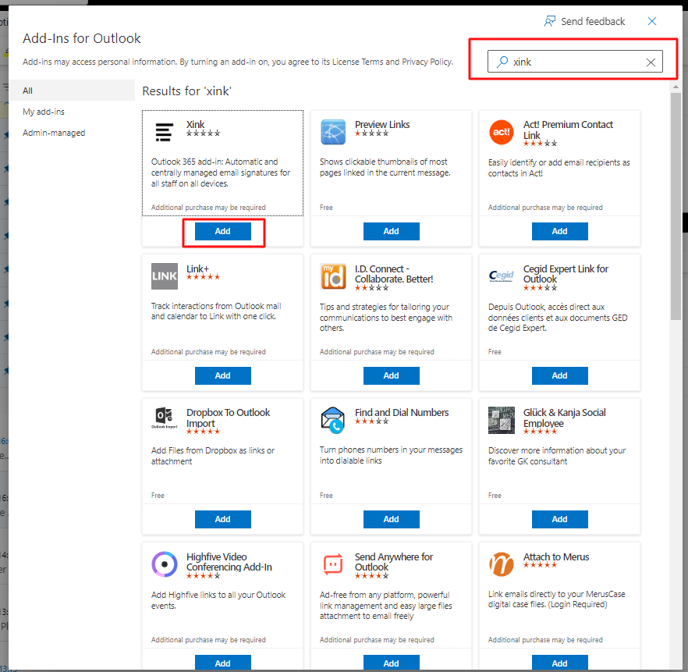Add the Link+ add-in

click(223, 375)
